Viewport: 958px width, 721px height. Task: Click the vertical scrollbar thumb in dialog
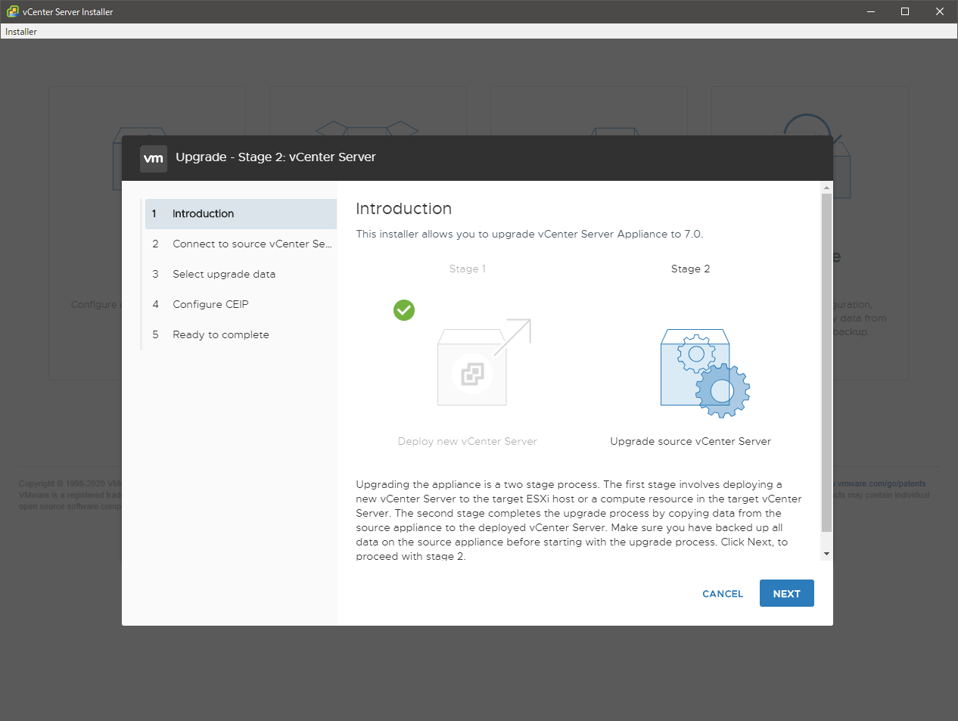pyautogui.click(x=826, y=363)
